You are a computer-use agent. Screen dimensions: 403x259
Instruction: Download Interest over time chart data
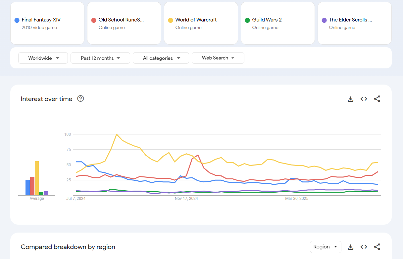click(x=351, y=99)
